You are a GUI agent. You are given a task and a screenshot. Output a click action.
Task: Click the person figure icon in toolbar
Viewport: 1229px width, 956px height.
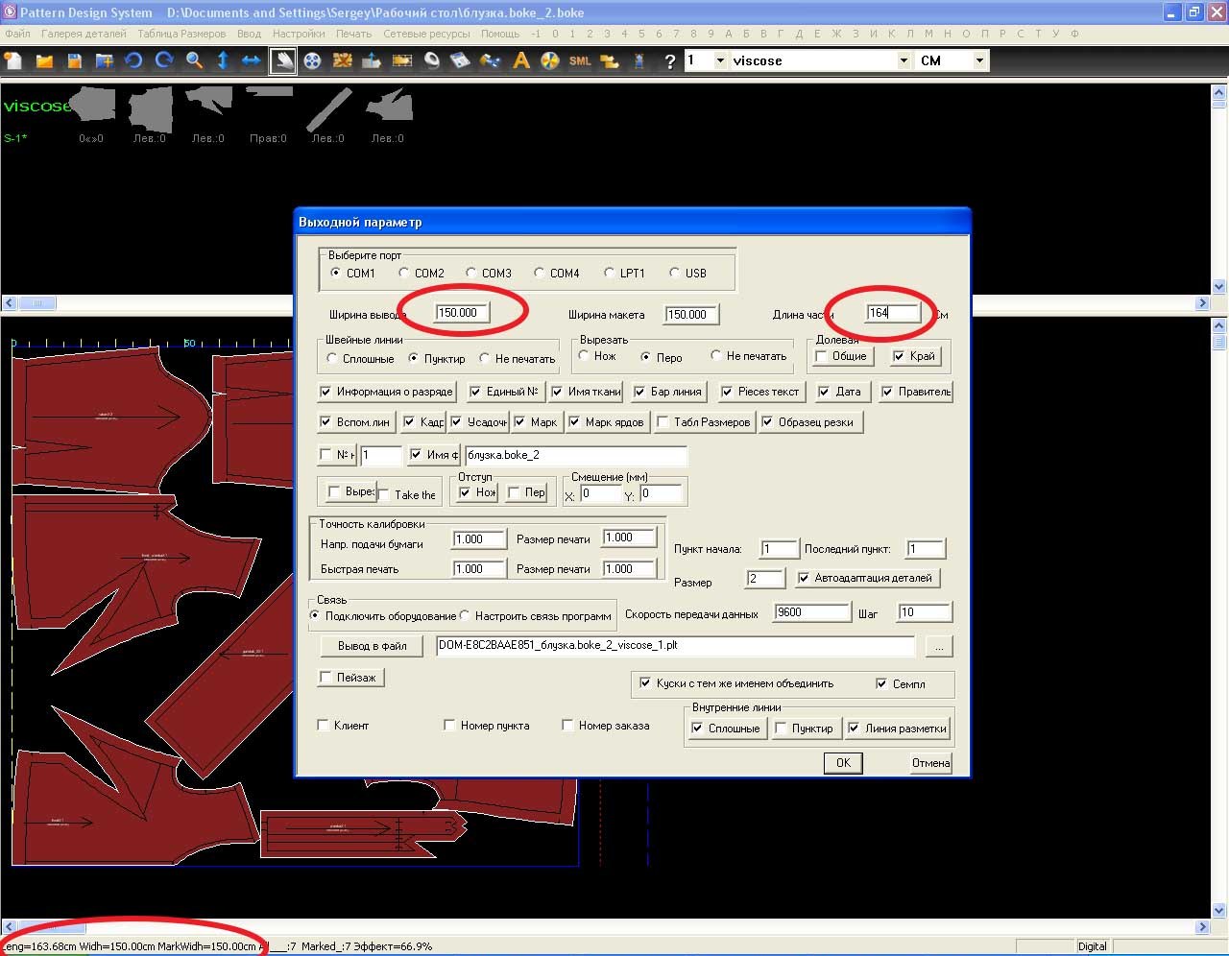639,60
